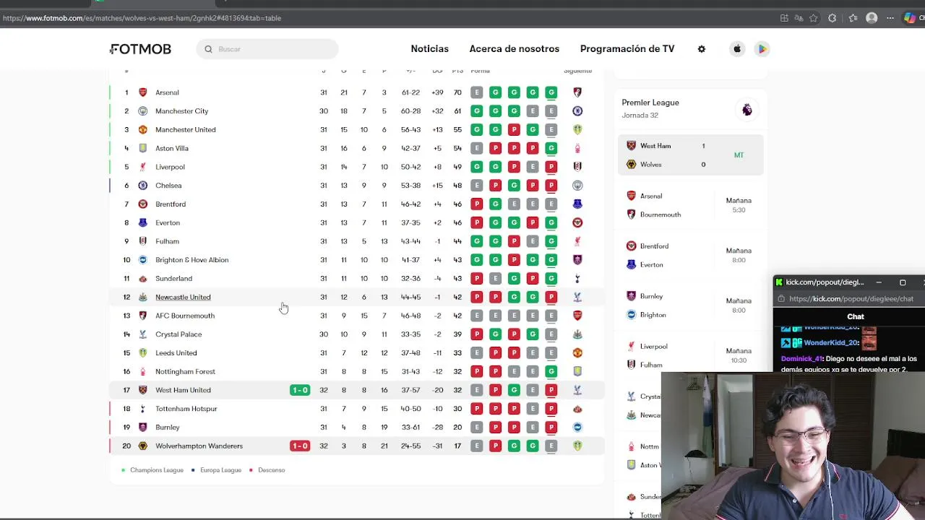Click the Descenso legend label

point(271,470)
